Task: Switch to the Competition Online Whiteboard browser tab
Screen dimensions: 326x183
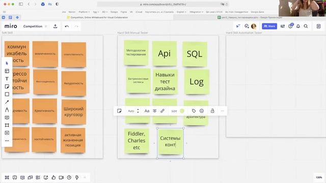Action: pyautogui.click(x=98, y=17)
